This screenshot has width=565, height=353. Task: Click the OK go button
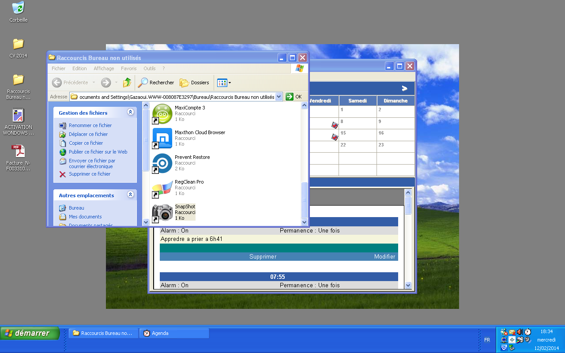(x=294, y=97)
